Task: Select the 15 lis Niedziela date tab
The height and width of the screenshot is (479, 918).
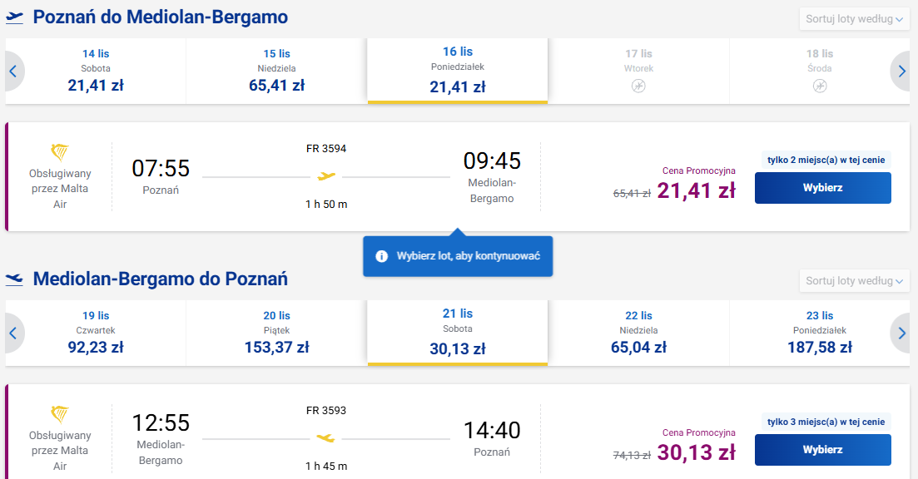Action: tap(277, 72)
